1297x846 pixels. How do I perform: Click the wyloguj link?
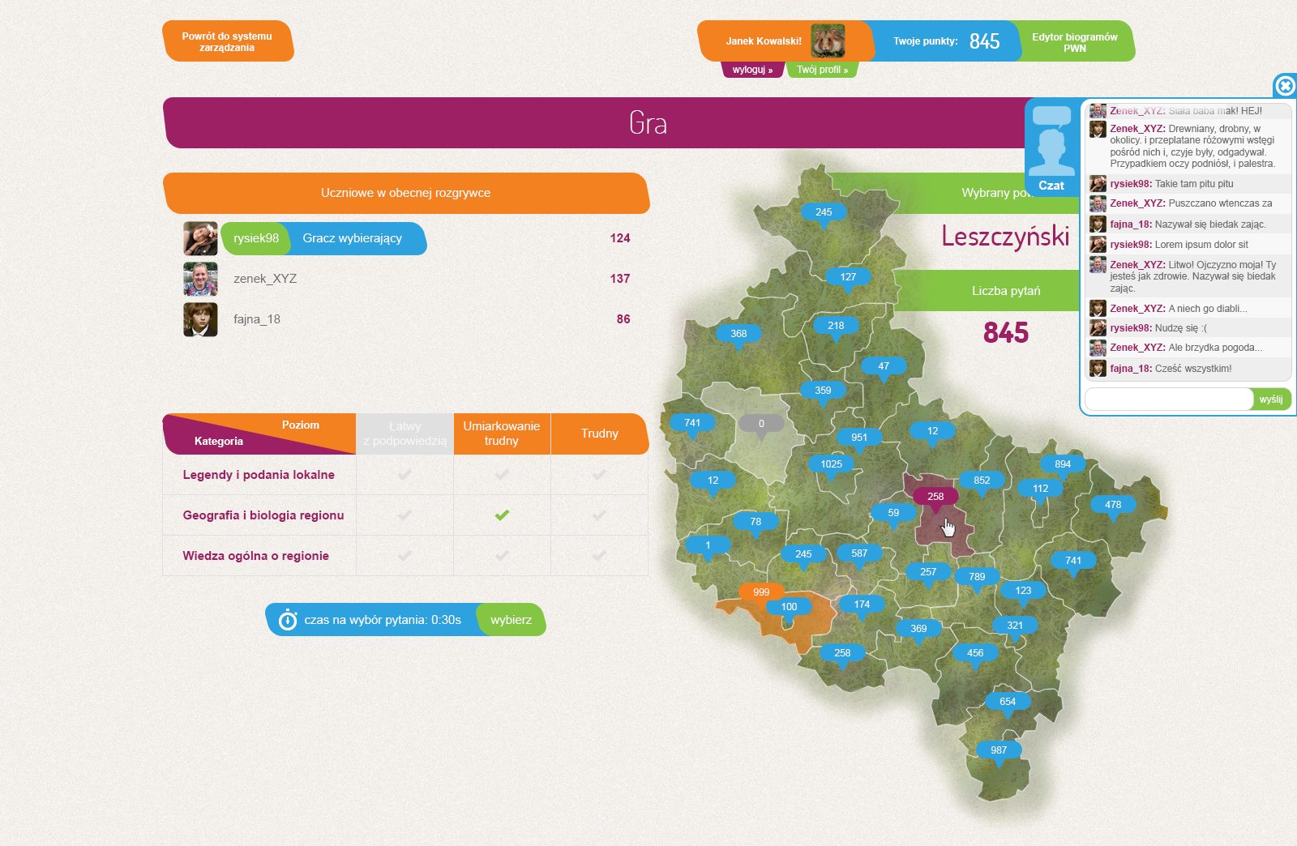point(752,70)
